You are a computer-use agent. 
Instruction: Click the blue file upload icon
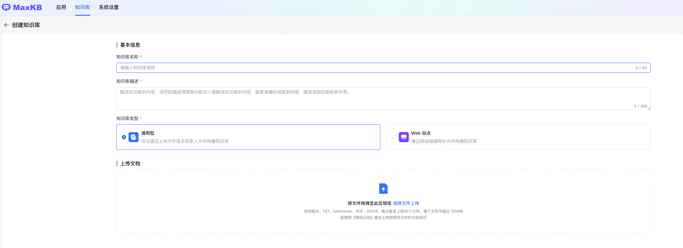(x=383, y=189)
